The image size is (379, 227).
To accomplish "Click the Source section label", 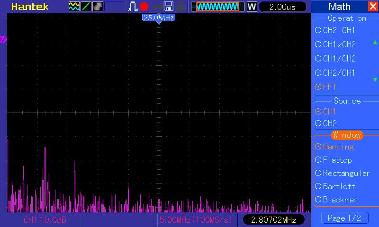I will (347, 101).
